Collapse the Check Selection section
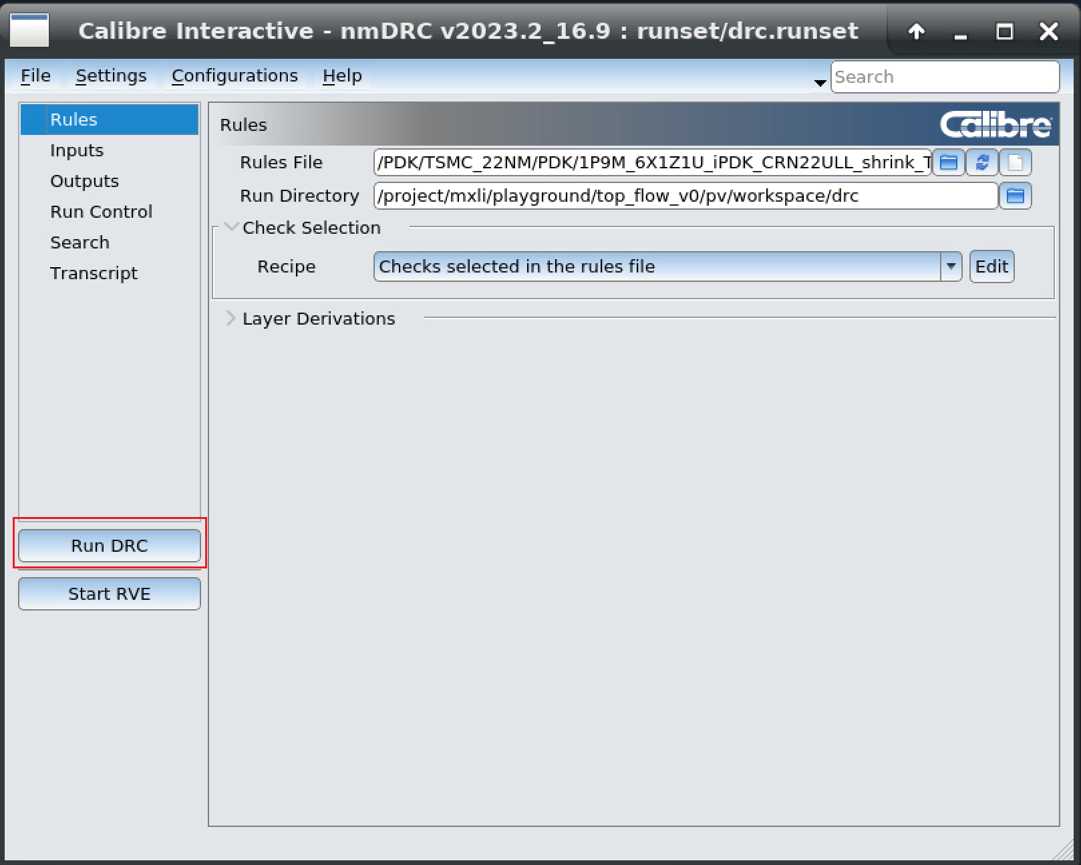This screenshot has height=865, width=1081. 231,227
